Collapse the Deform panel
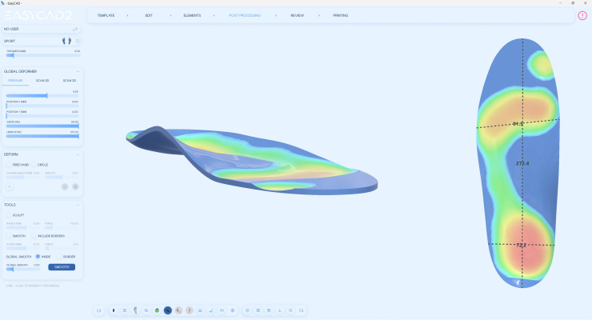Screen dimensions: 592x320 [x=78, y=154]
